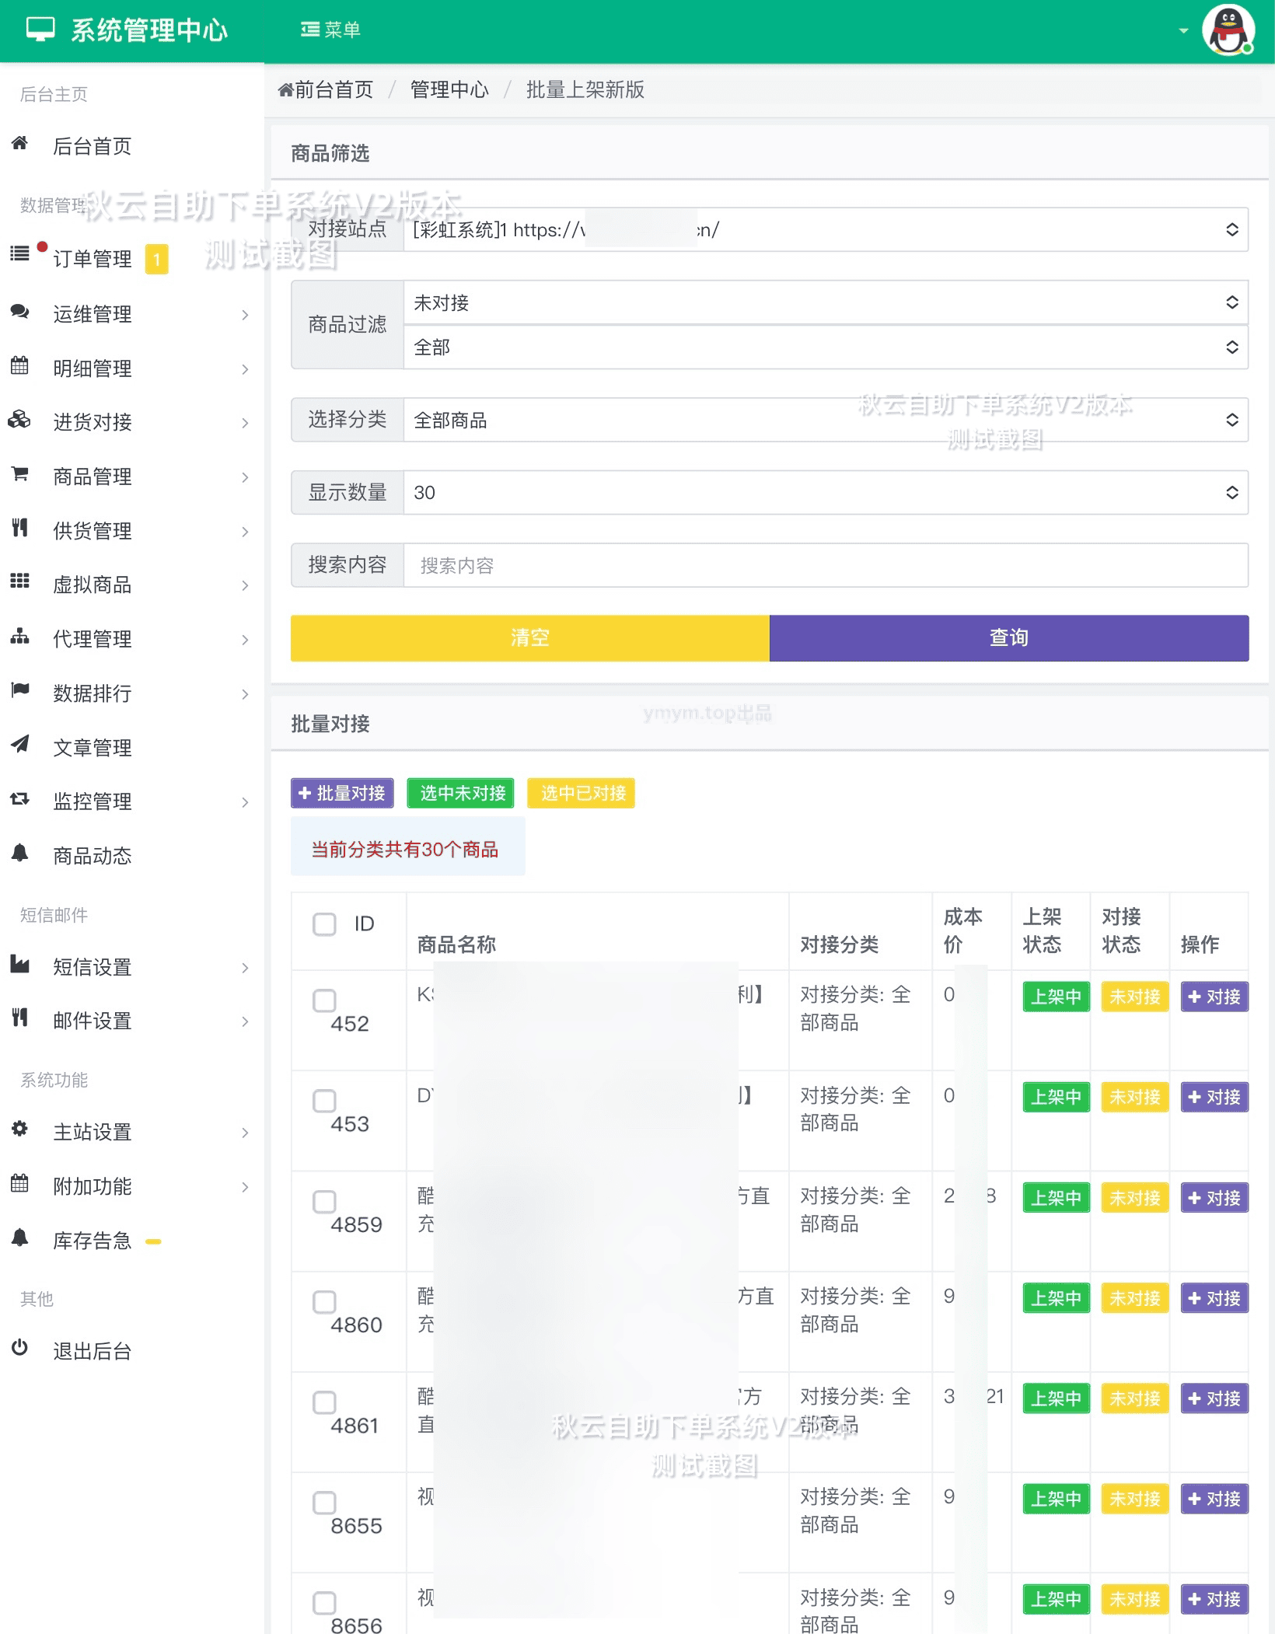Toggle the select-all checkbox beside ID
1275x1634 pixels.
pos(324,924)
